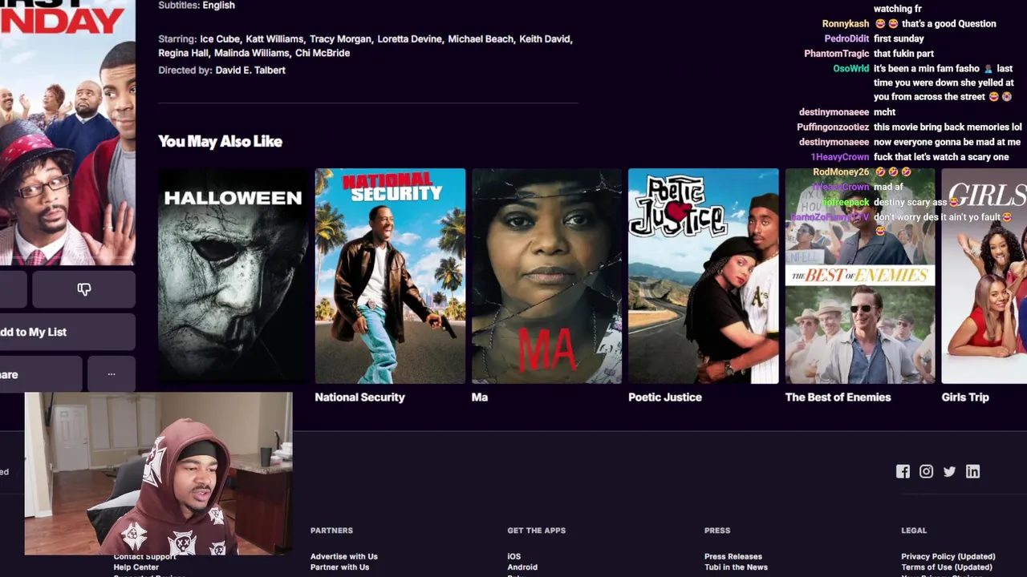Click the streamer webcam overlay
Screen dimensions: 1027x577
pyautogui.click(x=158, y=474)
